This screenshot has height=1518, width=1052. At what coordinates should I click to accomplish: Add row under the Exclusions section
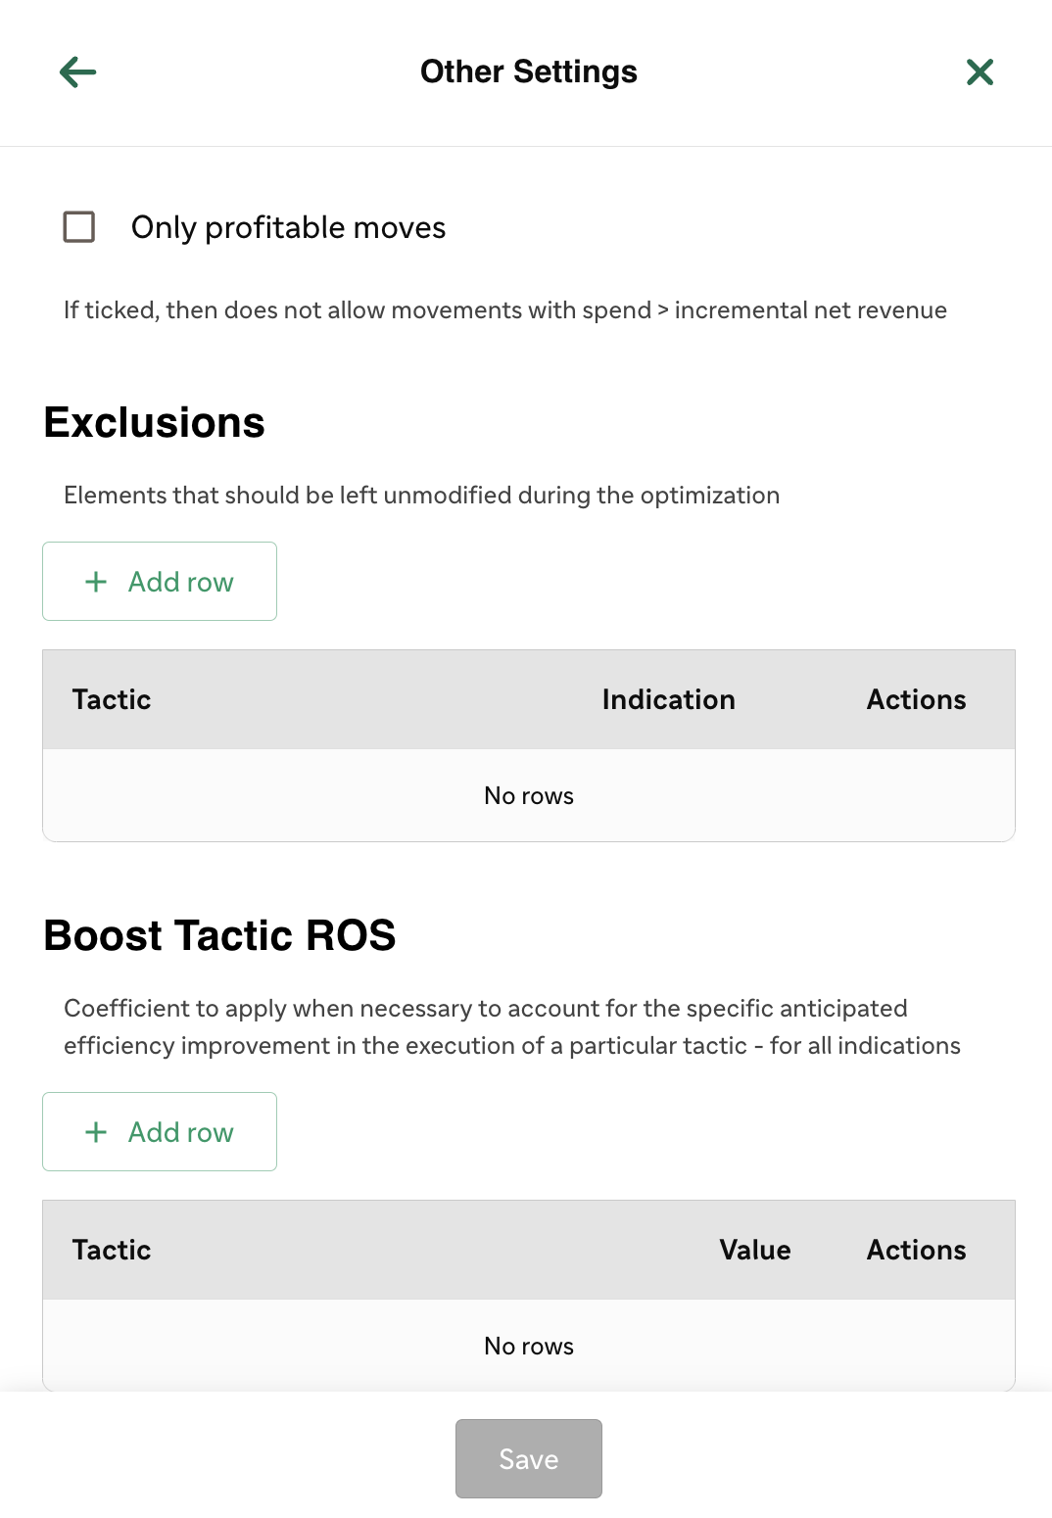(160, 581)
